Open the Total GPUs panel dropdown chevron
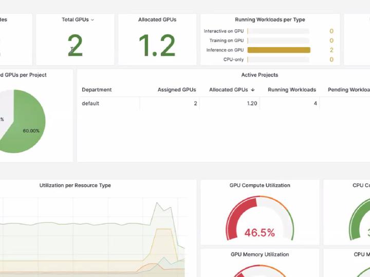 pos(92,20)
